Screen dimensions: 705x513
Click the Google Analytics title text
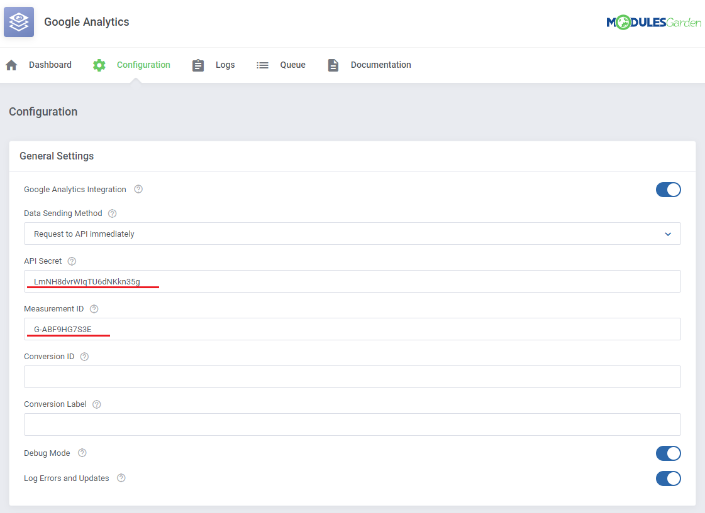pyautogui.click(x=86, y=22)
